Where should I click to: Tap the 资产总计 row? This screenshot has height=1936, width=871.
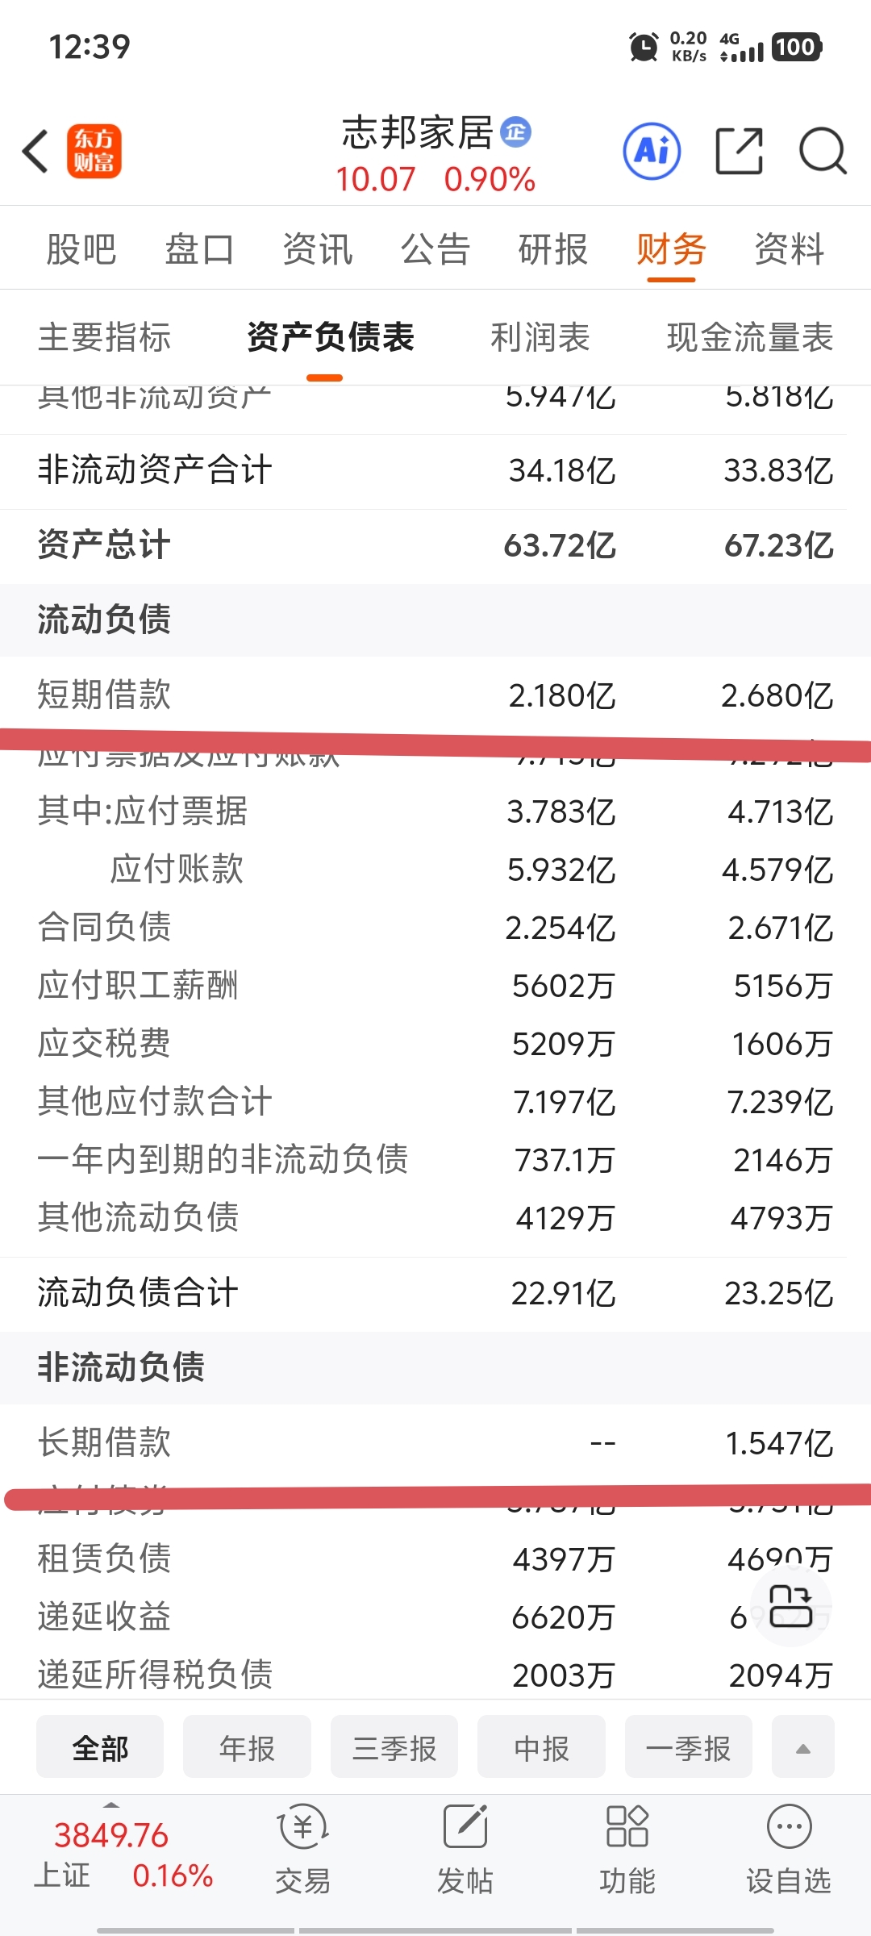click(435, 545)
